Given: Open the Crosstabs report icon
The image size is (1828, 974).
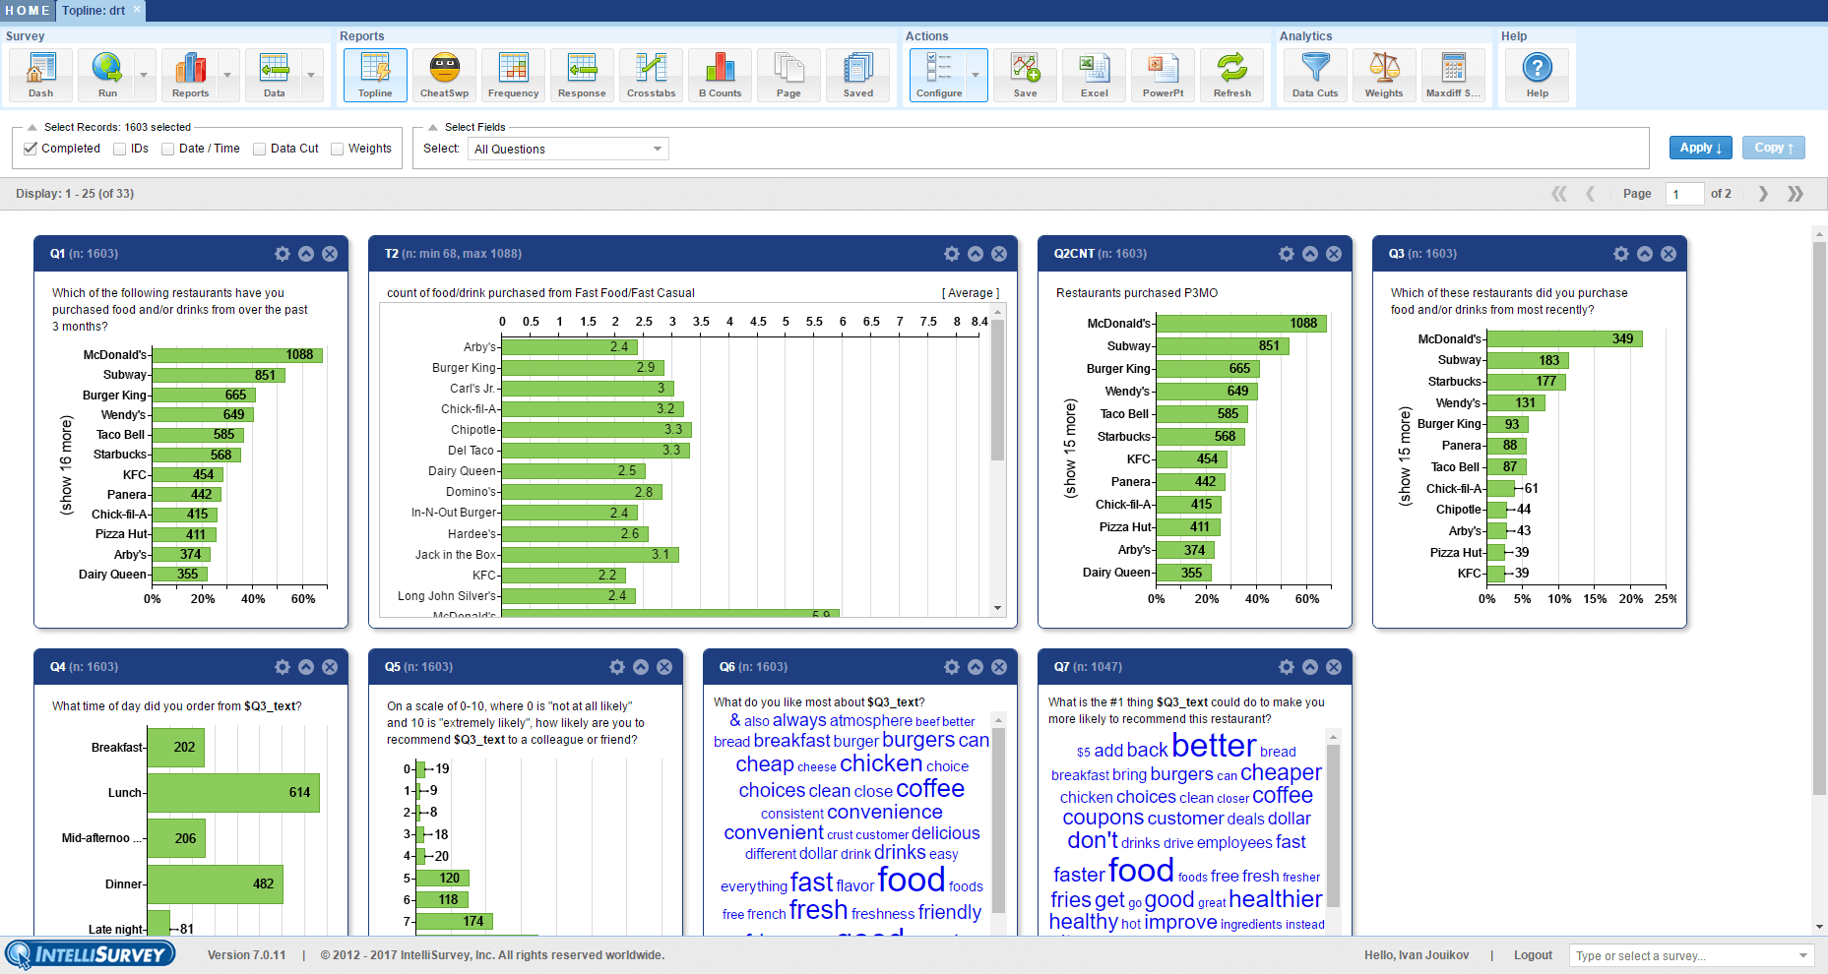Looking at the screenshot, I should [x=651, y=75].
